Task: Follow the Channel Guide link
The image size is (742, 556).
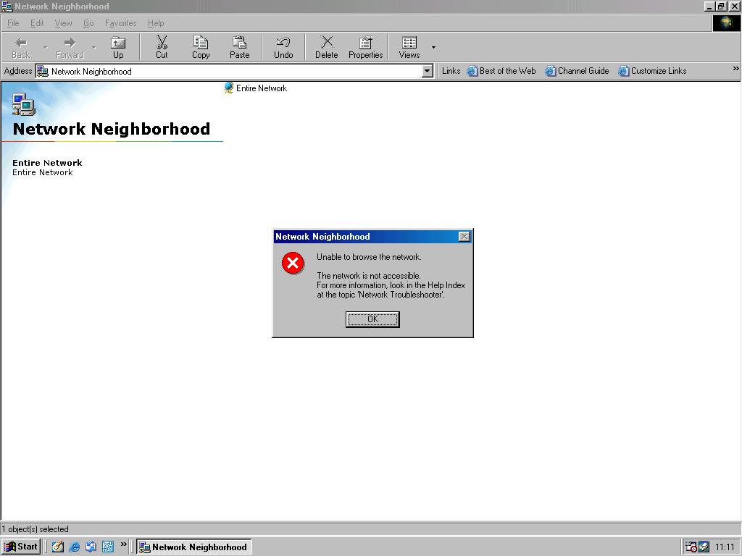Action: (x=577, y=71)
